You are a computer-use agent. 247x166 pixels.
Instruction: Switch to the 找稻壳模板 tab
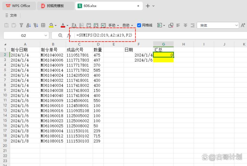pos(55,6)
